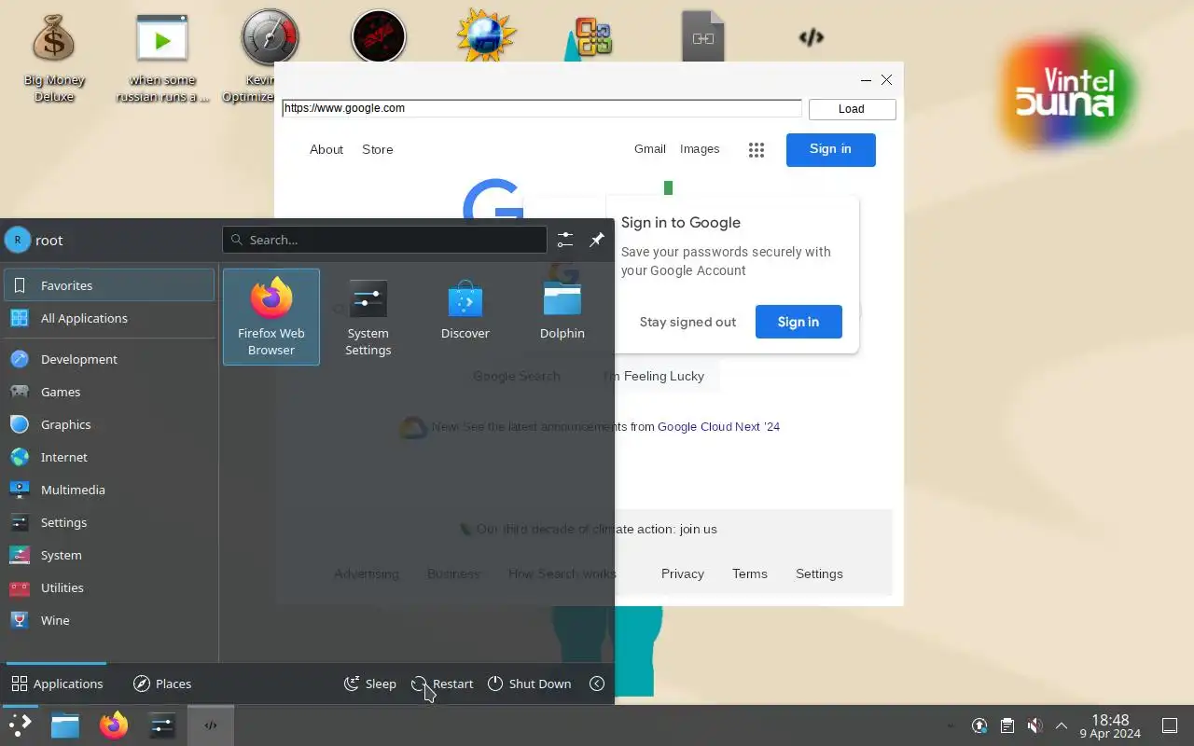1194x746 pixels.
Task: Expand more session options arrow
Action: [x=597, y=684]
